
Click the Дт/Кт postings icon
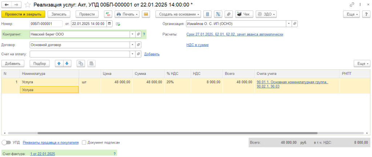coord(108,14)
